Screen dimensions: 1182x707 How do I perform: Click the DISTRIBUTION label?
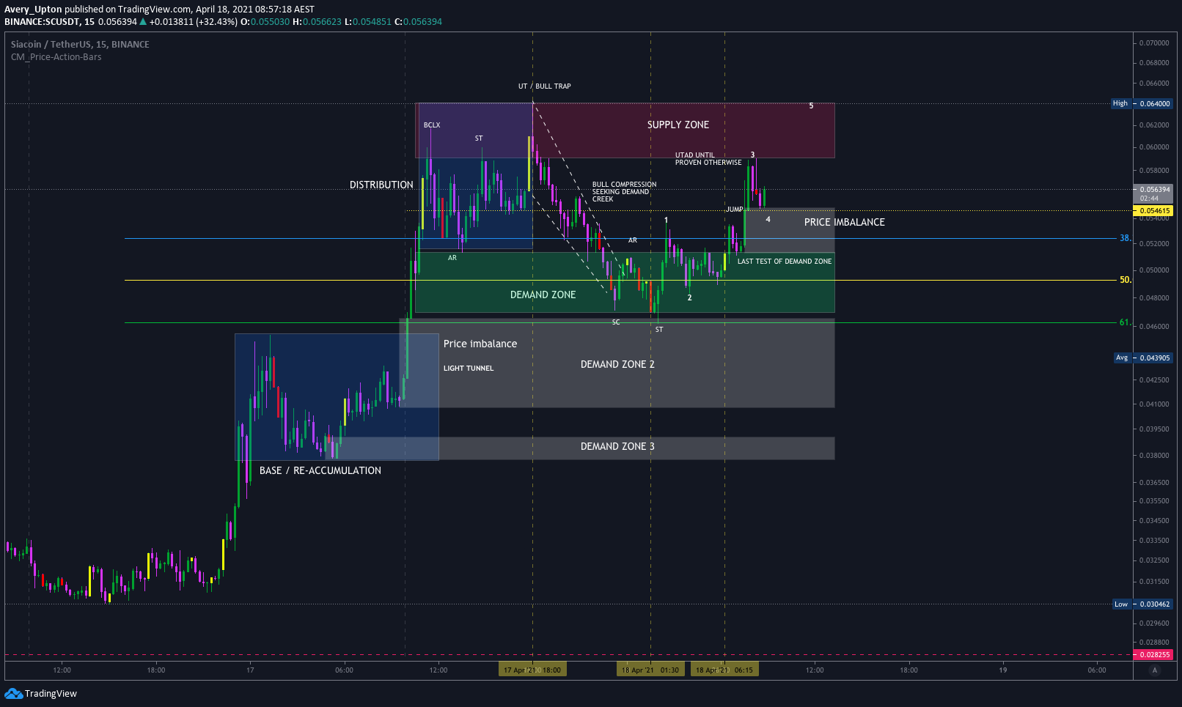(381, 185)
